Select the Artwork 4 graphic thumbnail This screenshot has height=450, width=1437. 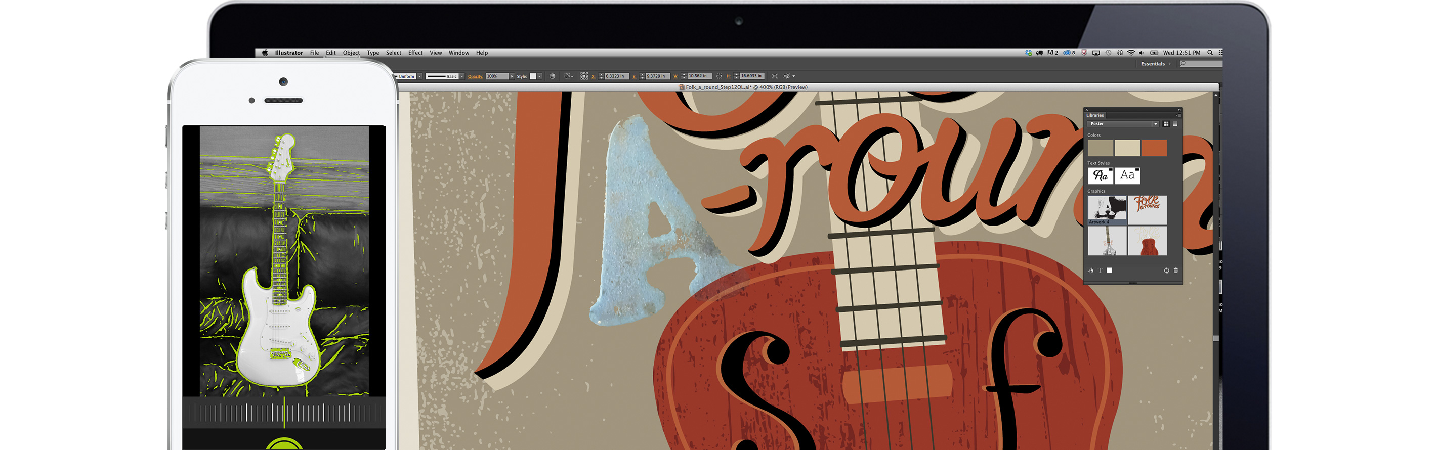point(1107,210)
